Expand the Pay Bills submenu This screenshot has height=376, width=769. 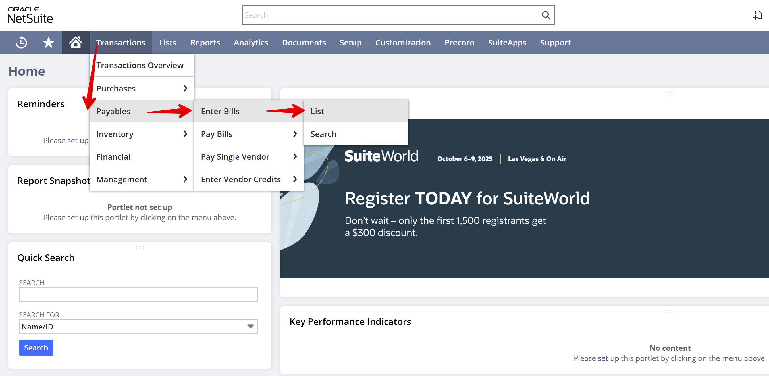coord(249,134)
